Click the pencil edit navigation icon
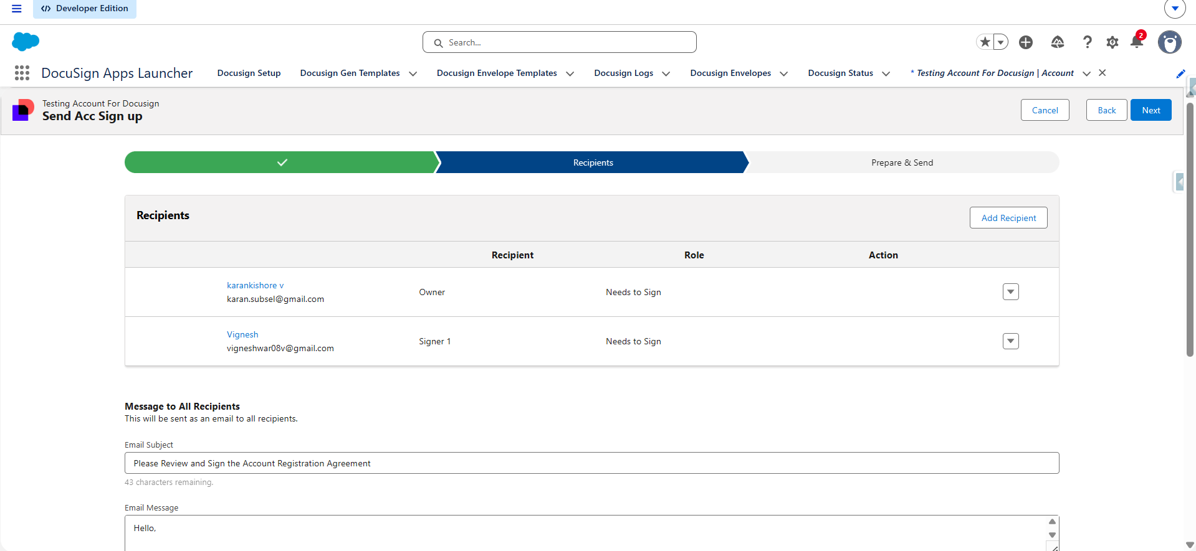1196x551 pixels. [1180, 73]
